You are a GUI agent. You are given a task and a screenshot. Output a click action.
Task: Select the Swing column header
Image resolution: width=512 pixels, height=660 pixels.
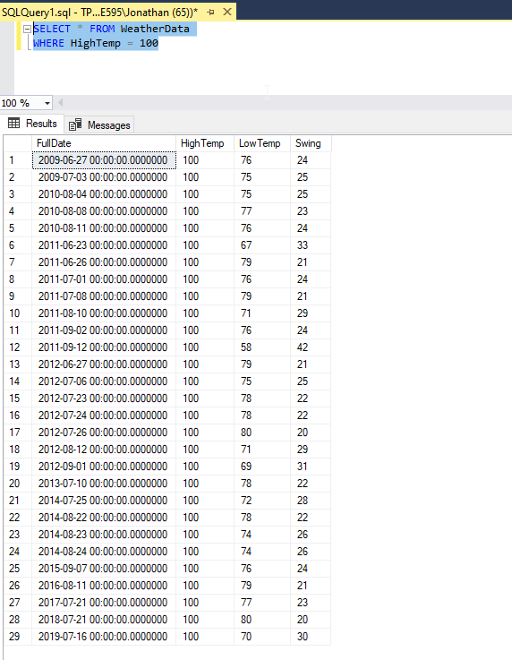coord(311,143)
